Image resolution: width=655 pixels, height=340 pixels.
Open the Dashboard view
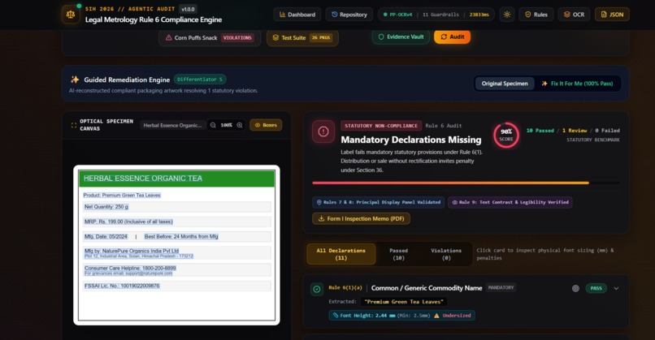pyautogui.click(x=297, y=15)
